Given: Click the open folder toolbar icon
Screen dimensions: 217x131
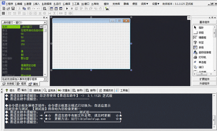Looking at the screenshot, I should (8, 9).
